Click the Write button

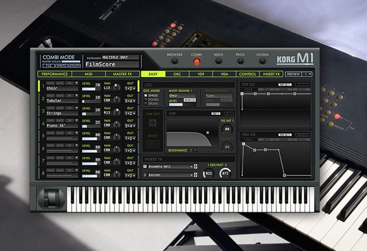pos(62,66)
